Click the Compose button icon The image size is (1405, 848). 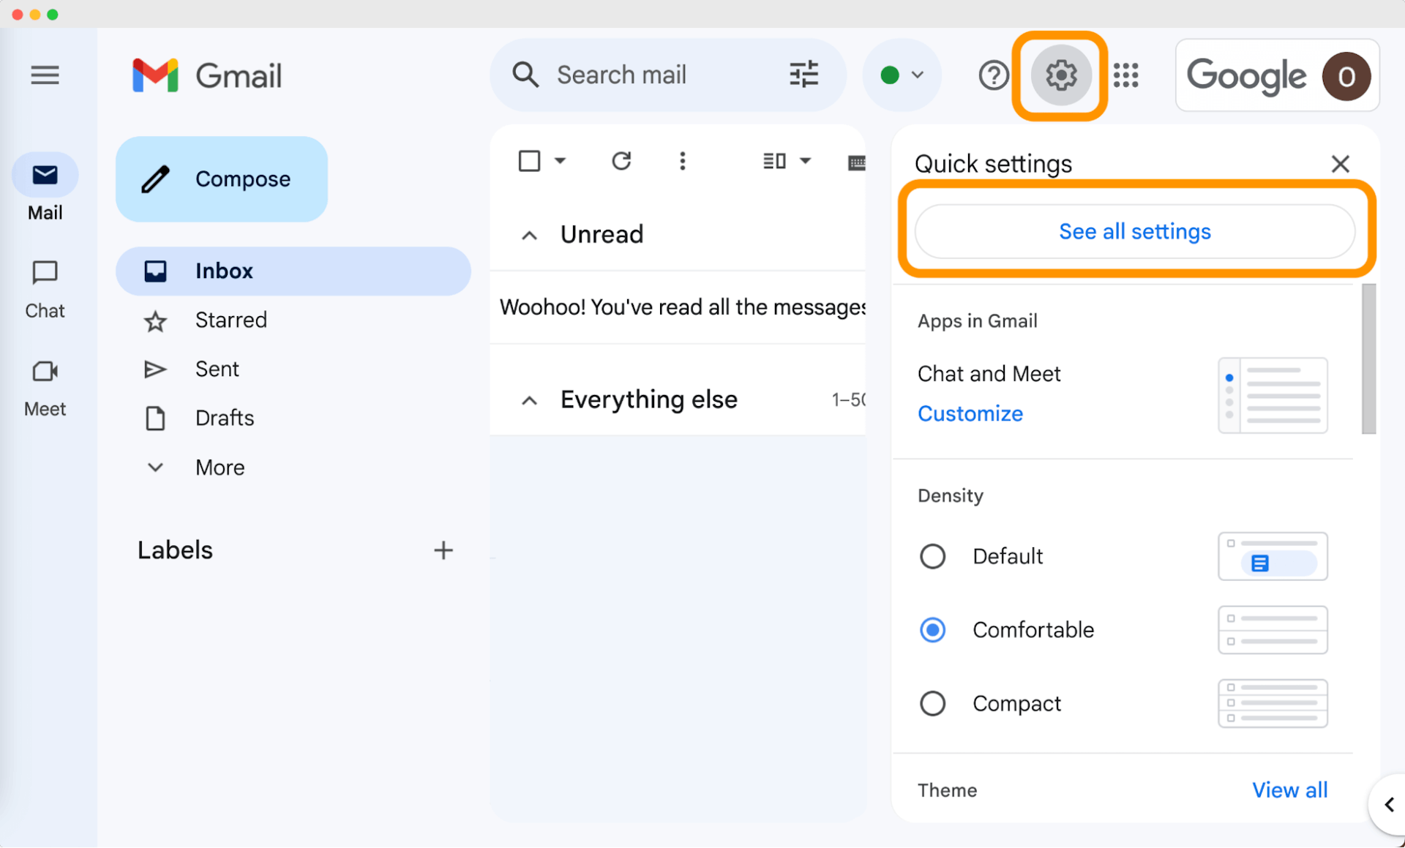154,179
